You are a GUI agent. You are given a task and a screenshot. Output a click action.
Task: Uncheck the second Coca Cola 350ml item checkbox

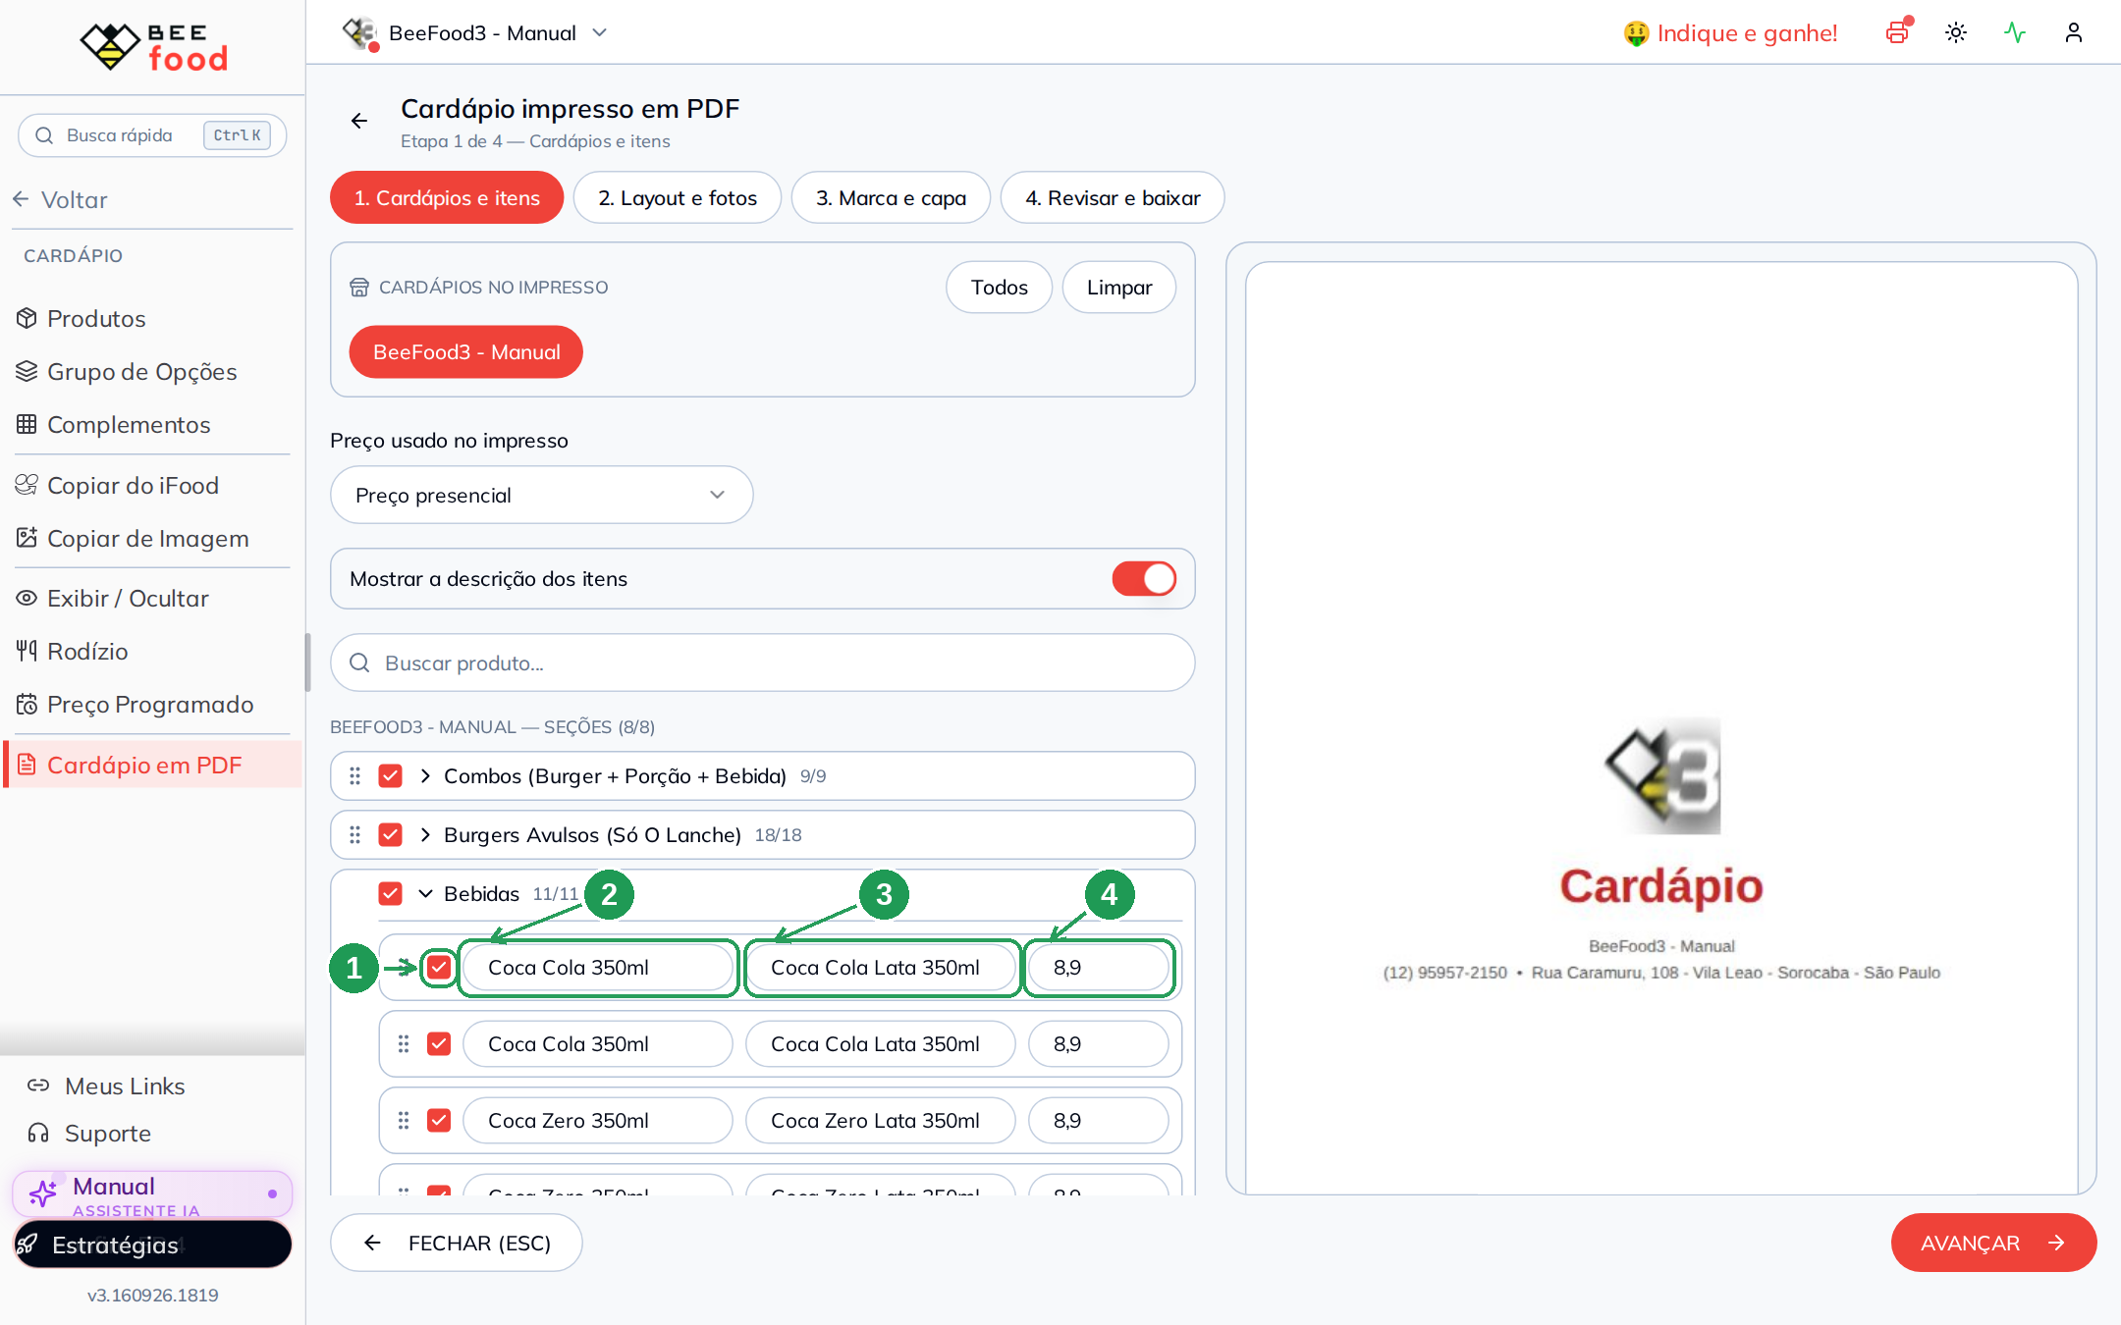tap(439, 1043)
